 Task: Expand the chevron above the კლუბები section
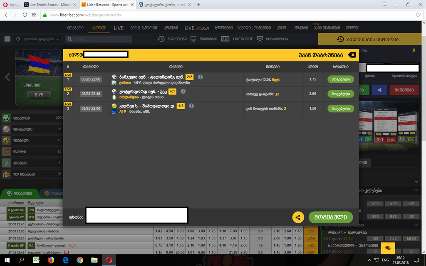click(x=416, y=181)
